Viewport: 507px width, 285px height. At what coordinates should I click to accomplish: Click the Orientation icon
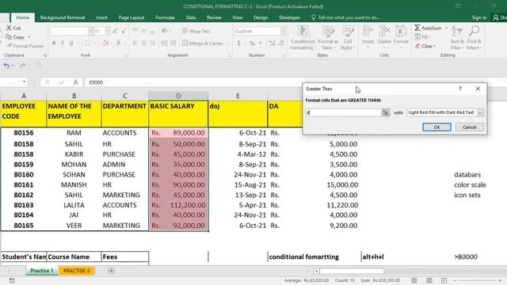(165, 31)
